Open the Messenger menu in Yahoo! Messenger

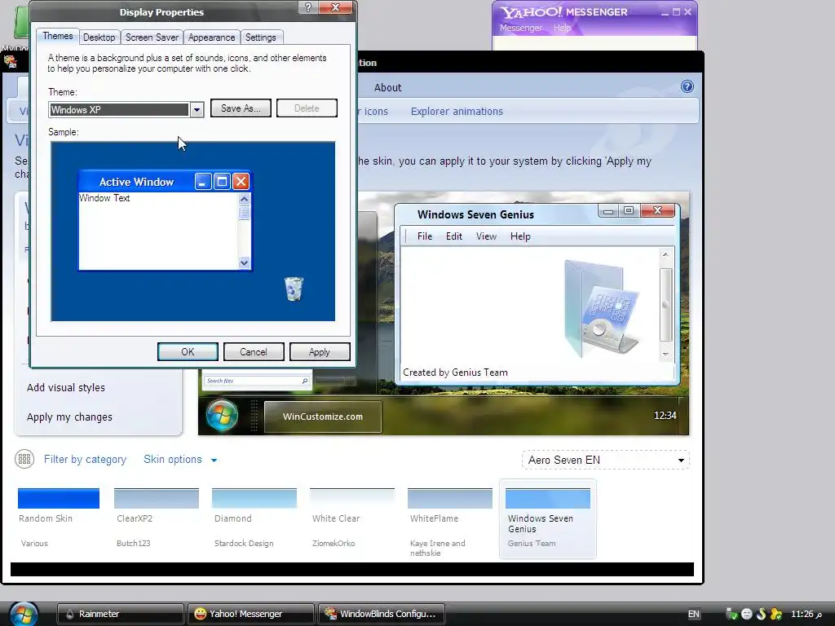521,28
